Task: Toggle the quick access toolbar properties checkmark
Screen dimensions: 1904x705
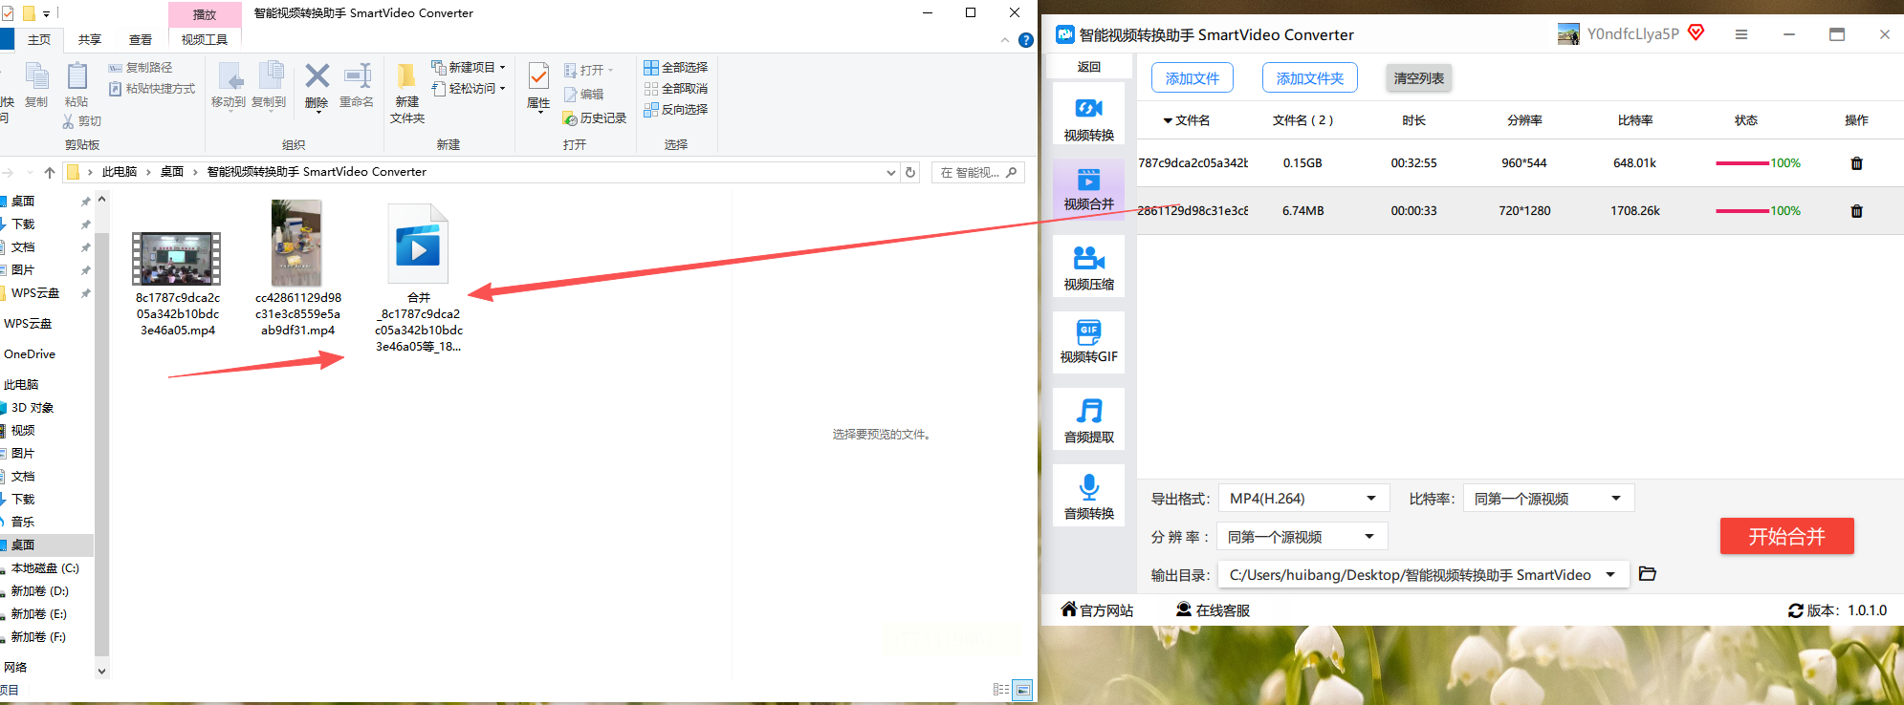Action: point(8,13)
